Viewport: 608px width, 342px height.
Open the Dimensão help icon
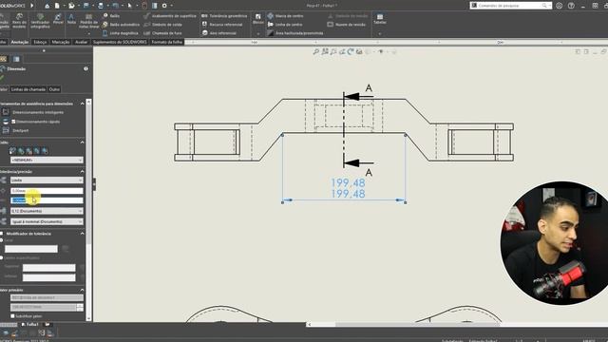[x=85, y=68]
